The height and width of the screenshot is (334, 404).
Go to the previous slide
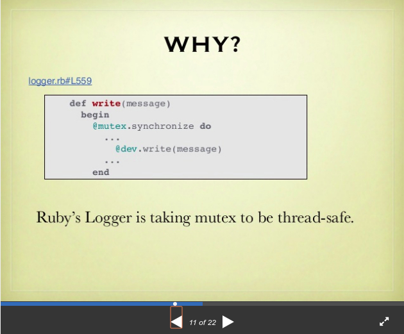point(176,322)
